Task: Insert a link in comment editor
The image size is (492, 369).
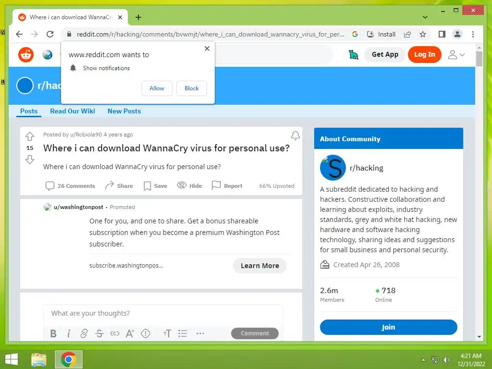Action: (x=84, y=333)
